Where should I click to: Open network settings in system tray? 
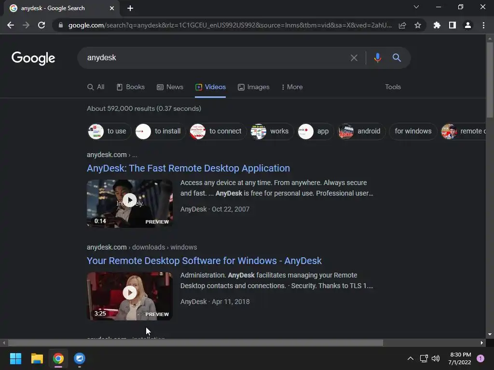[424, 358]
